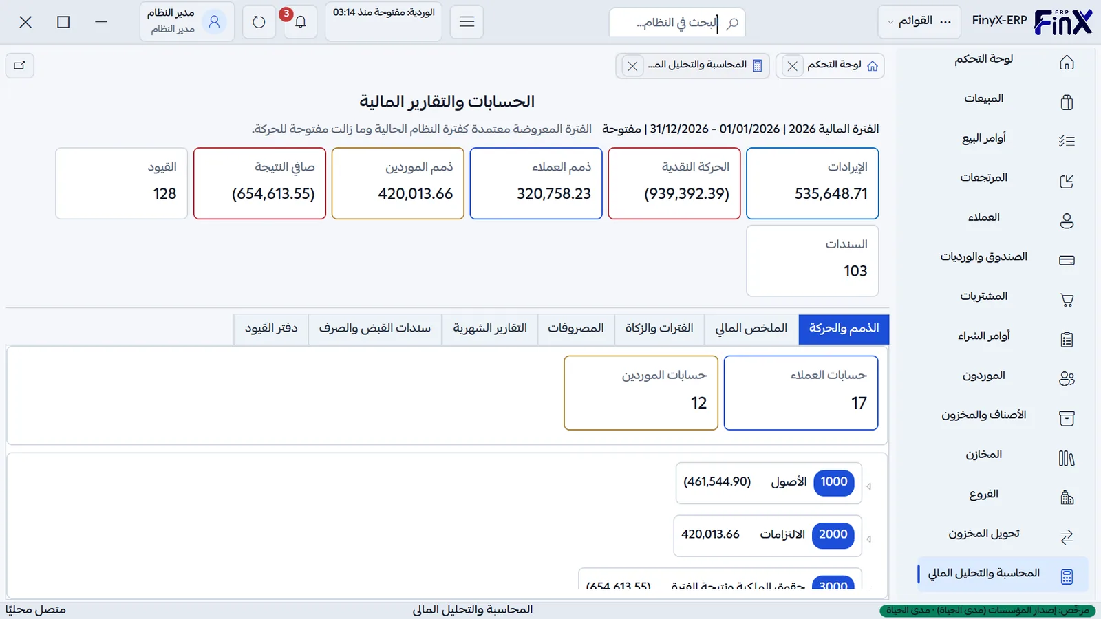Viewport: 1101px width, 619px height.
Task: Switch to التقارير الشهرية tab
Action: point(490,329)
